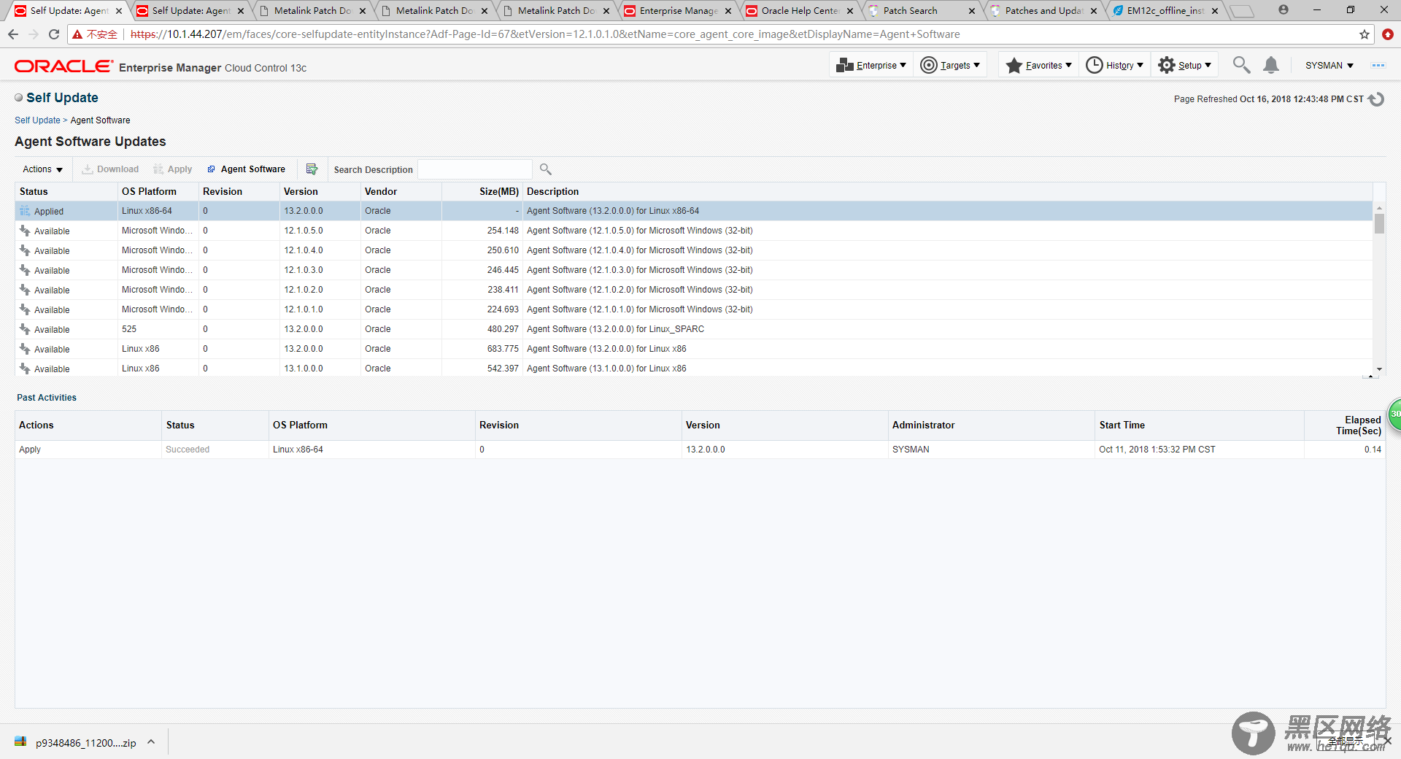The image size is (1401, 759).
Task: Click scroll up arrow of updates table
Action: (x=1379, y=208)
